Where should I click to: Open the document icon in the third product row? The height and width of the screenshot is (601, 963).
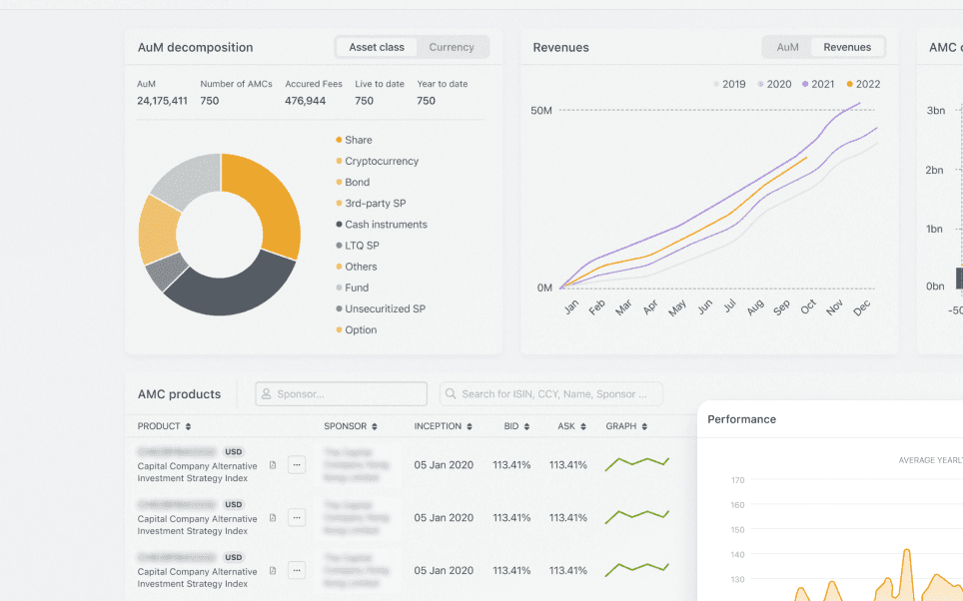pyautogui.click(x=273, y=571)
